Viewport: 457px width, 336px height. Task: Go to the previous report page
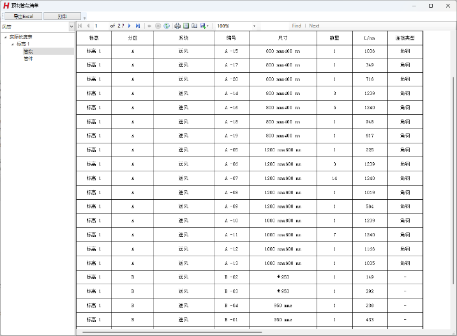87,26
